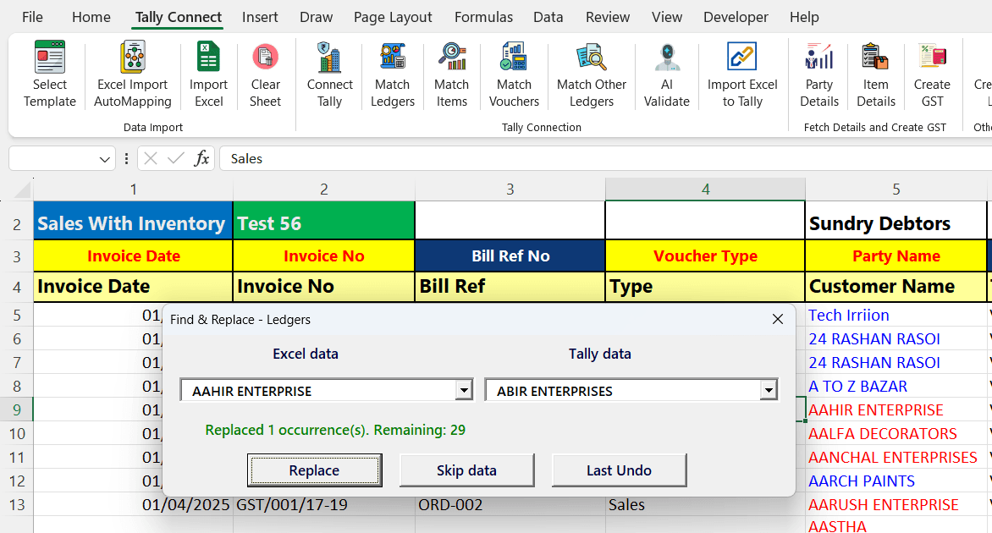The height and width of the screenshot is (533, 992).
Task: Launch the AI Validate tool
Action: (667, 59)
